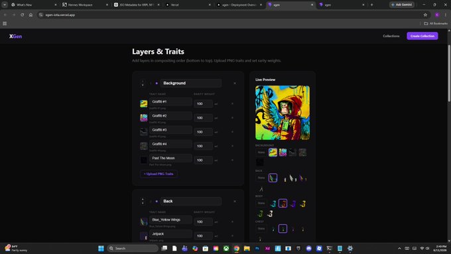Click the Ask Gemini button
Screen dimensions: 451x254
click(402, 5)
